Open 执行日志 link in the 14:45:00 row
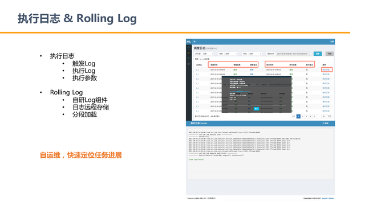The image size is (365, 205). (x=326, y=69)
